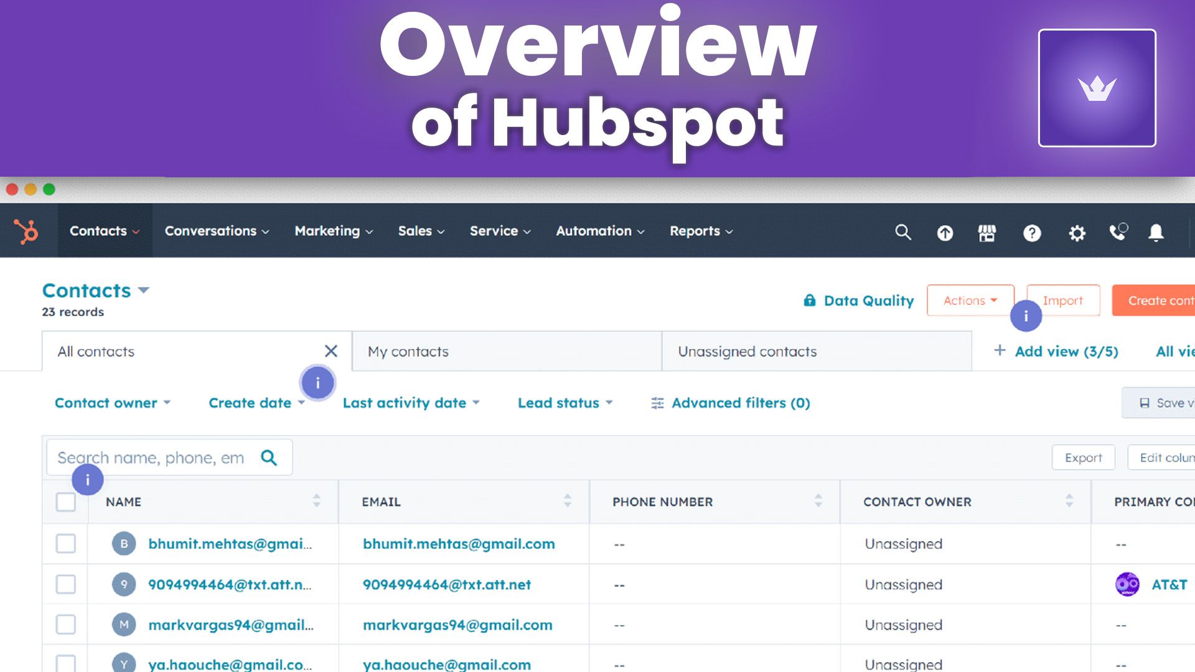Click the All views link
1195x672 pixels.
[1175, 352]
